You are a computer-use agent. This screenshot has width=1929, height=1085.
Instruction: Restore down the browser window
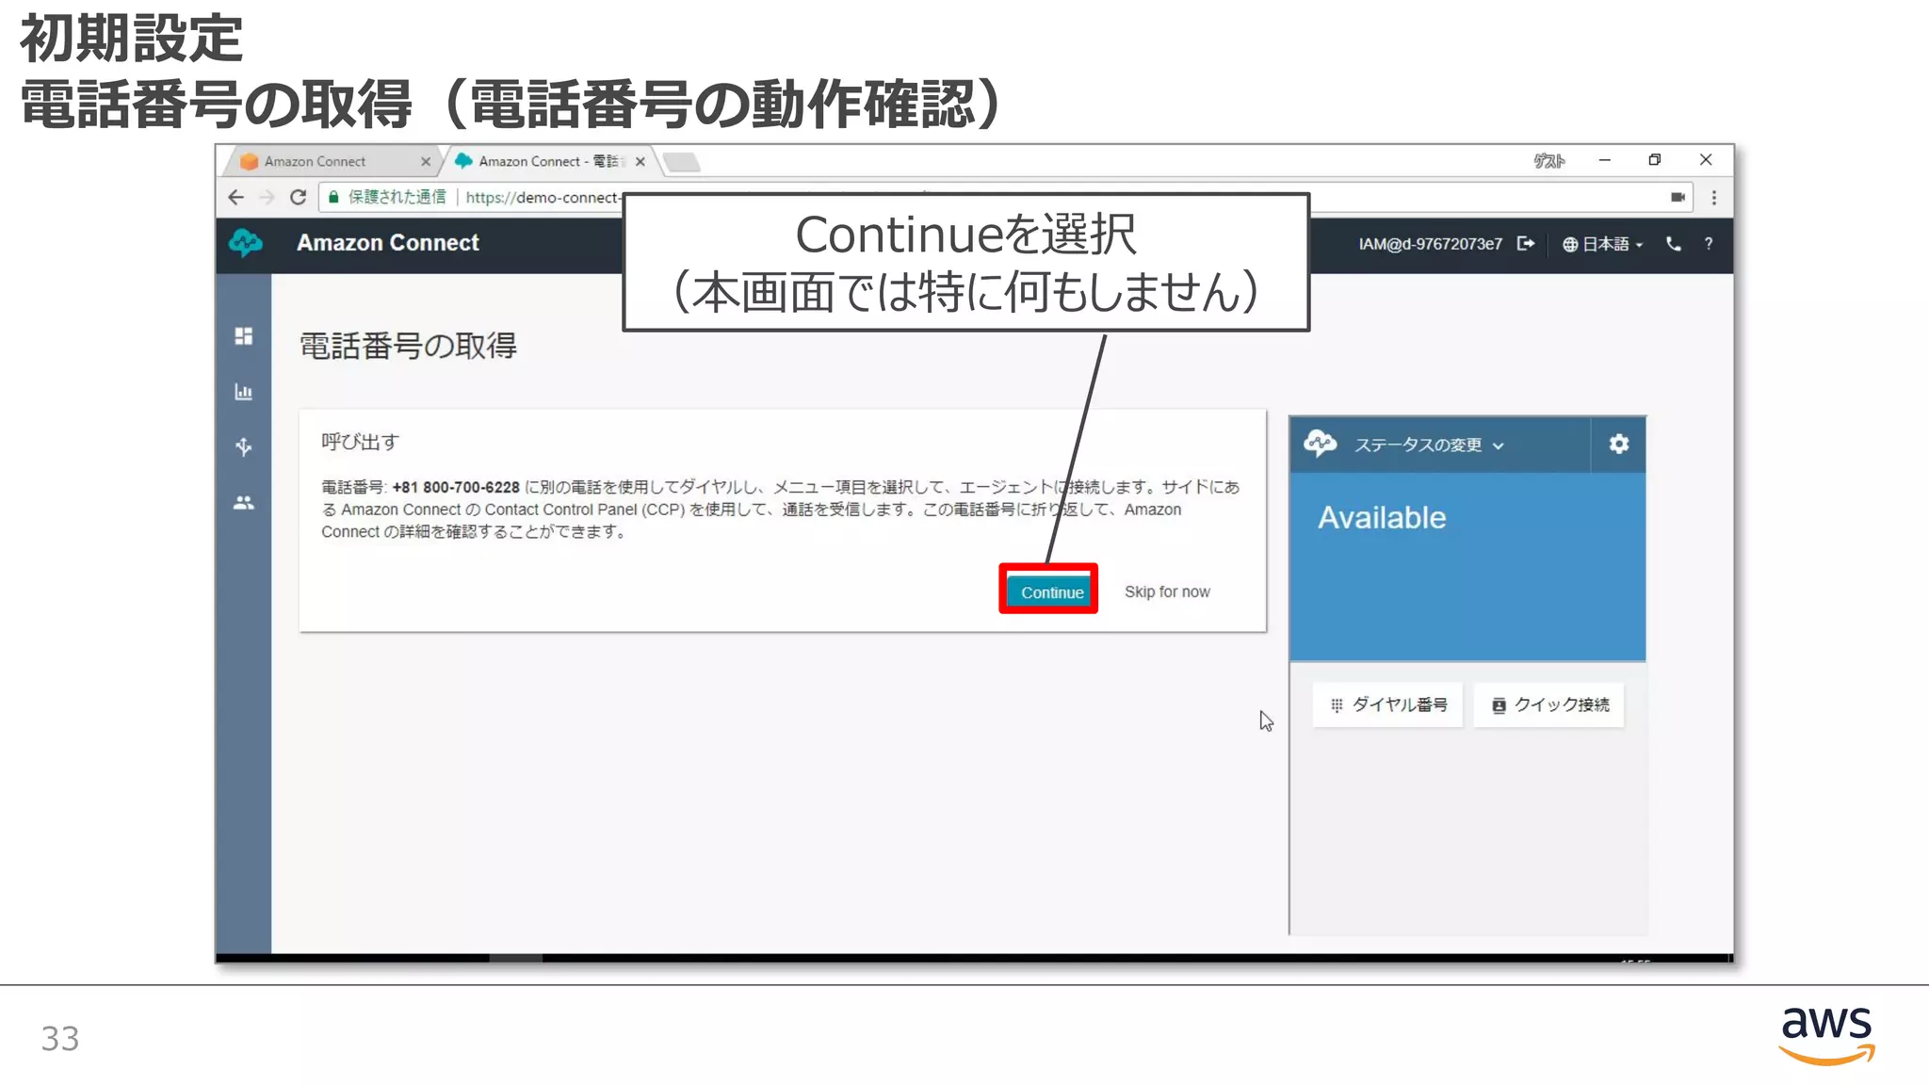[x=1655, y=160]
